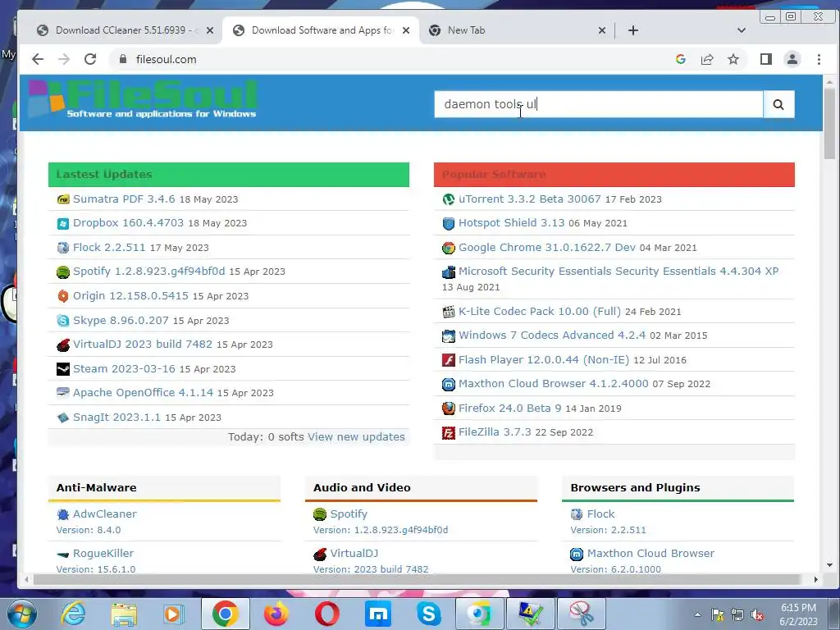Open SnagIt 2023.1.1 link

[x=116, y=417]
